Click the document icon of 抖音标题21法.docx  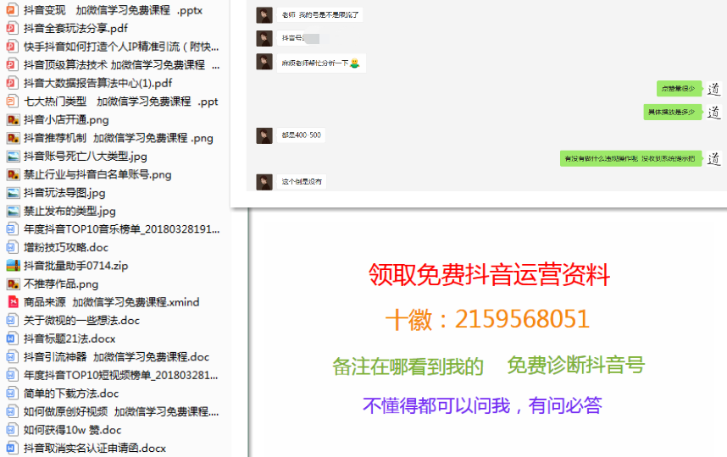coord(12,339)
